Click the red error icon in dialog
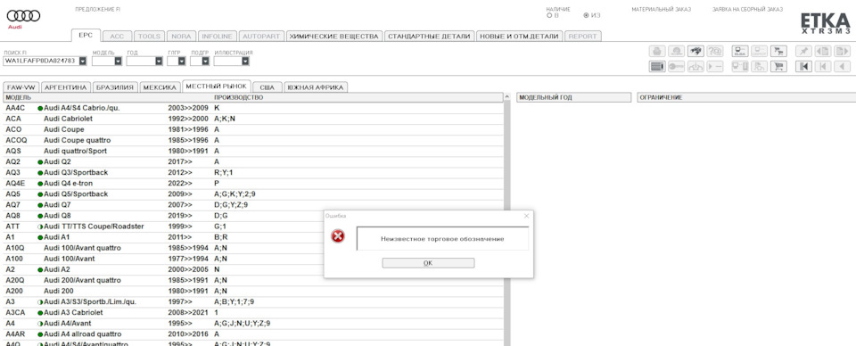 [x=338, y=236]
